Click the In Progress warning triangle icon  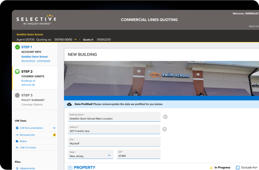point(210,167)
